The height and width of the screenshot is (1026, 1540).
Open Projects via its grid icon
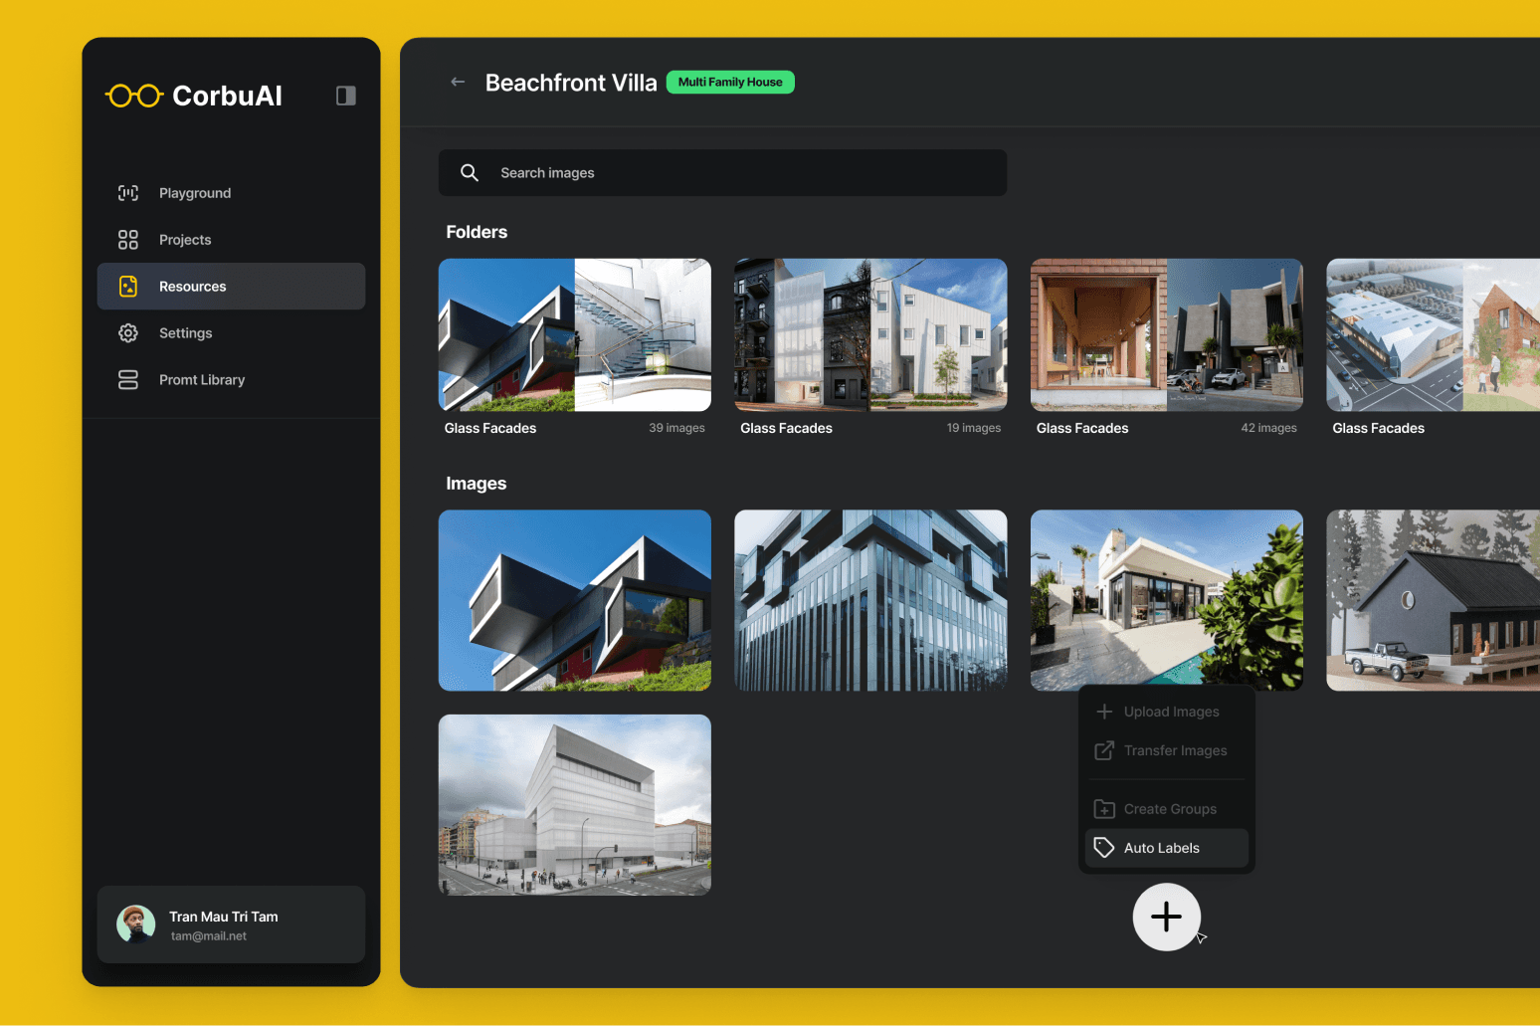[127, 239]
